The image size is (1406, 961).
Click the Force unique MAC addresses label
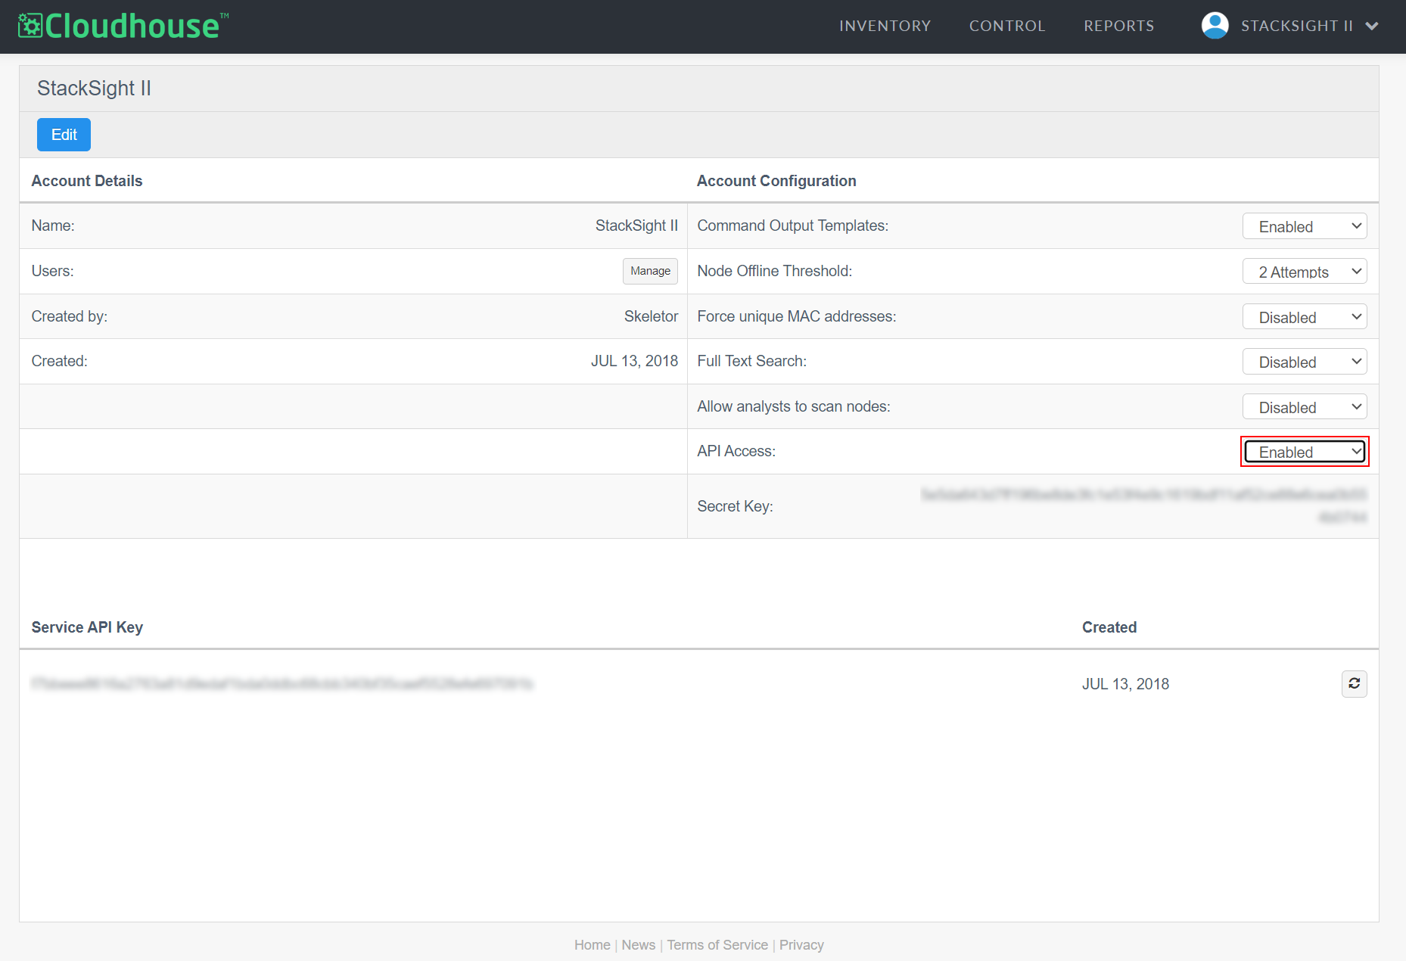(x=796, y=316)
